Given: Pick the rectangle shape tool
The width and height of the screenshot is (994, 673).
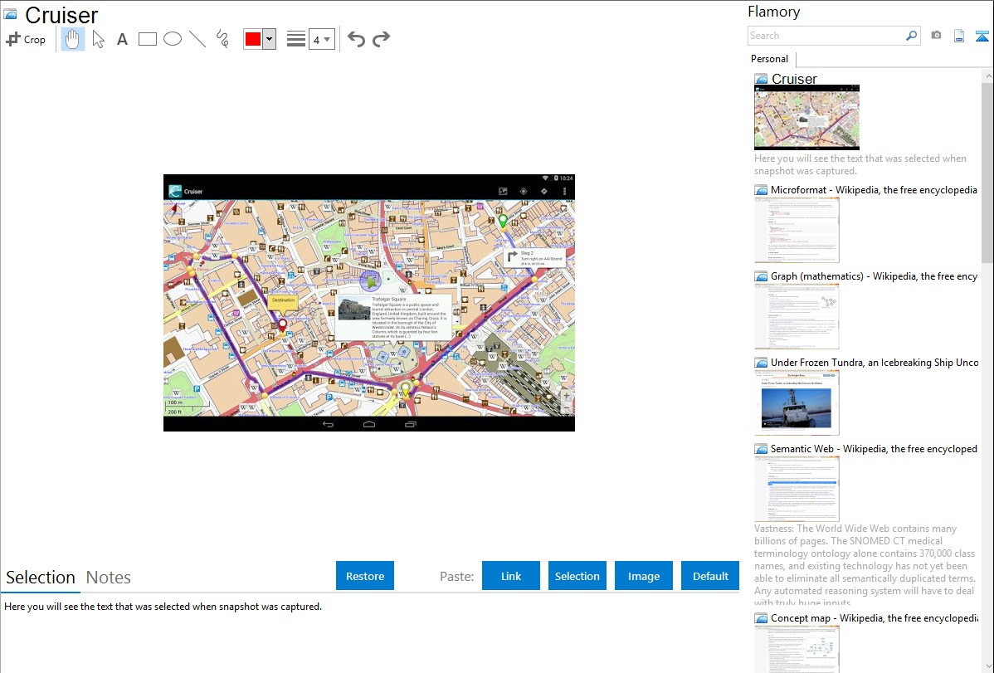Looking at the screenshot, I should pyautogui.click(x=148, y=39).
